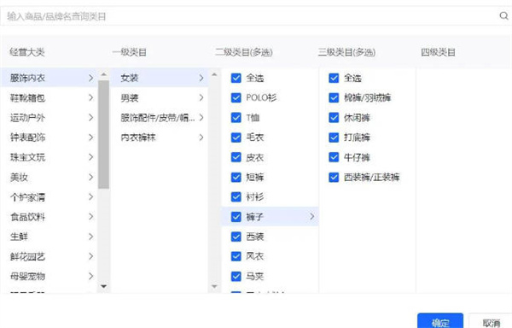This screenshot has width=512, height=328.
Task: Uncheck 全选 in second-level categories
Action: [236, 78]
